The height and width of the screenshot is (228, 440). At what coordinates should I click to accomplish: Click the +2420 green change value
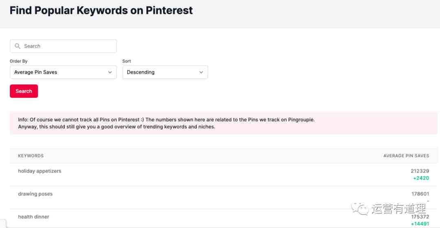[x=421, y=178]
